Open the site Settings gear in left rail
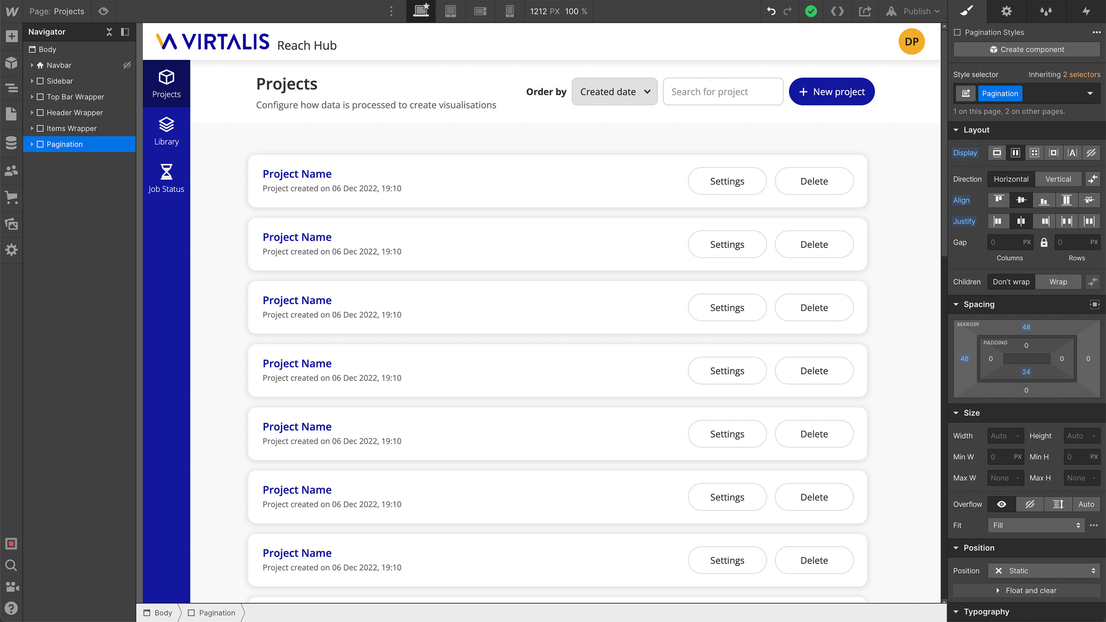Screen dimensions: 1106x622 pos(11,250)
